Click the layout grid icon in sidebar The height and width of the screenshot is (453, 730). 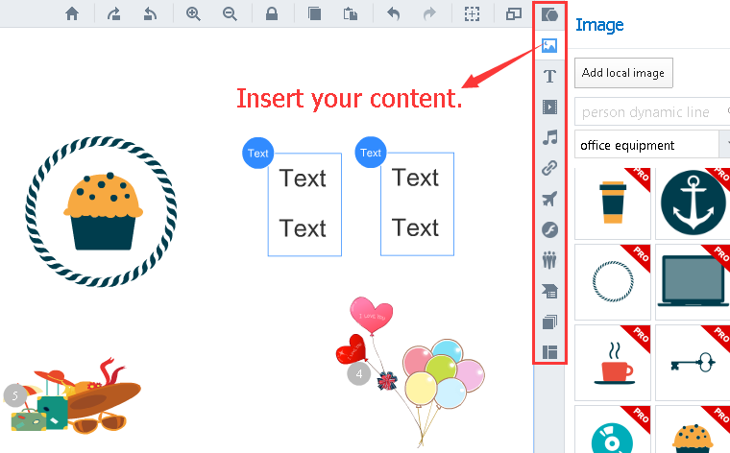tap(549, 352)
